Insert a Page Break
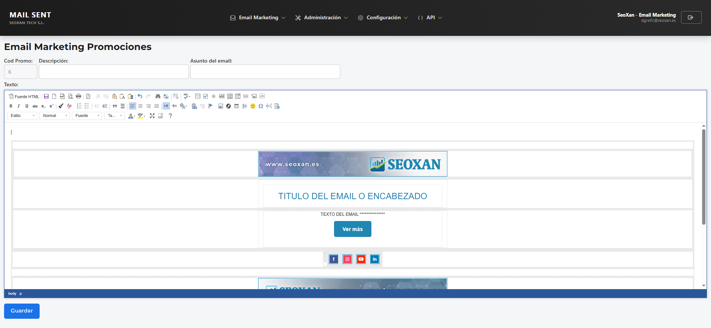The width and height of the screenshot is (711, 328). click(269, 106)
